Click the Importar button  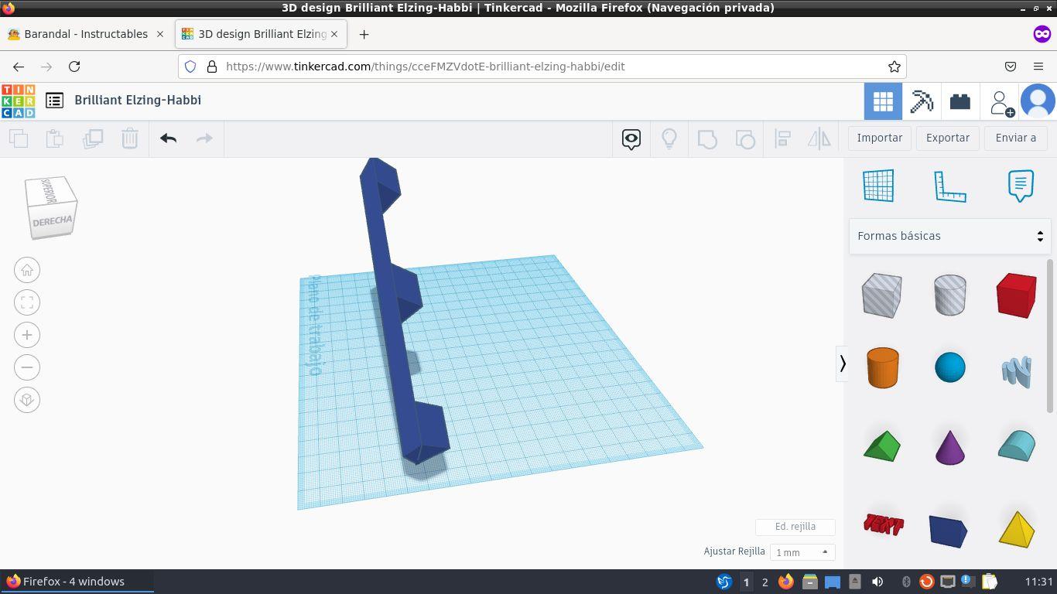pyautogui.click(x=880, y=138)
